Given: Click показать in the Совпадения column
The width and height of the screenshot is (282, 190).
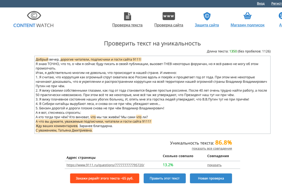Looking at the screenshot, I should pyautogui.click(x=214, y=165).
